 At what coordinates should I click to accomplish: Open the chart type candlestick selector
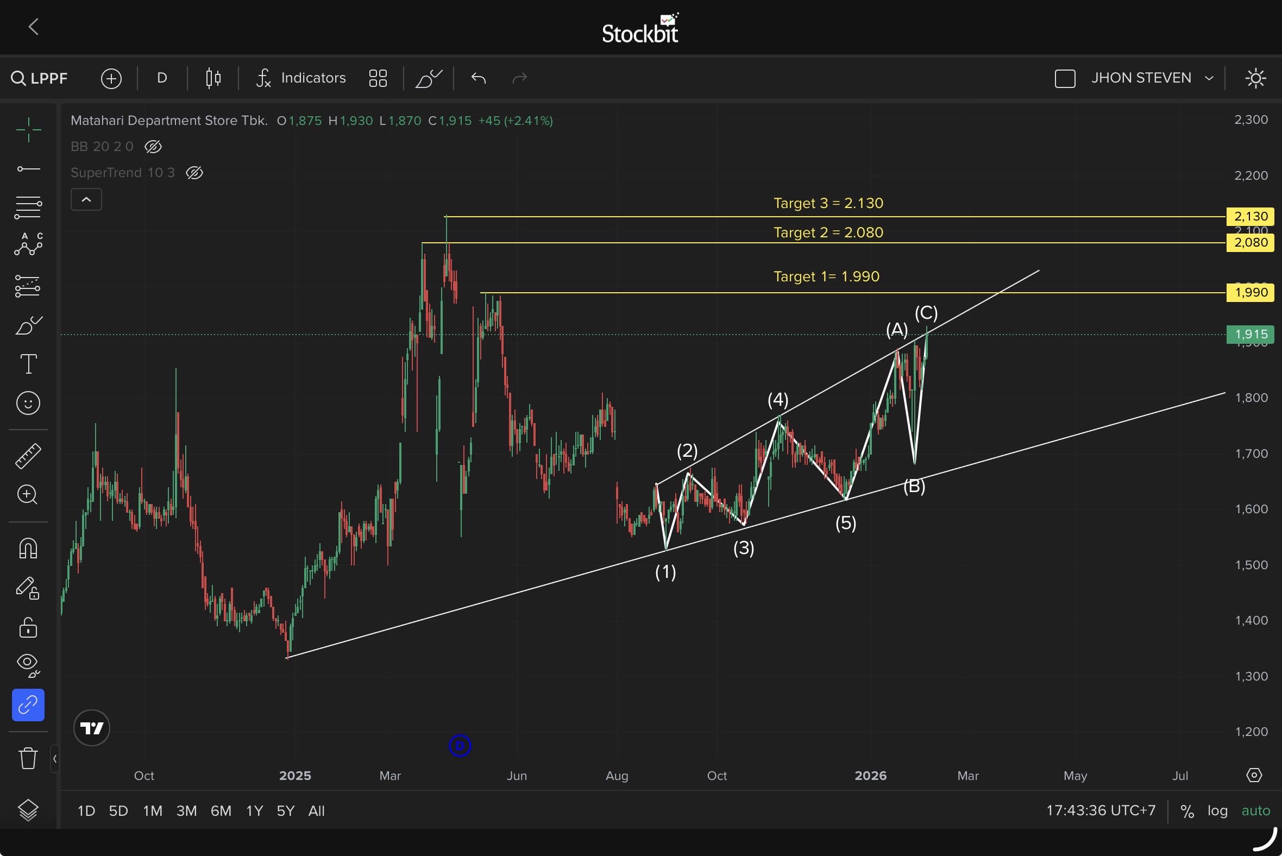click(213, 78)
